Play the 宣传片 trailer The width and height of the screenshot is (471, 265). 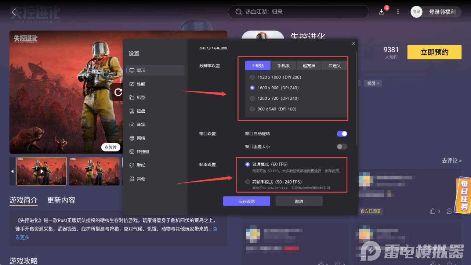click(x=110, y=147)
